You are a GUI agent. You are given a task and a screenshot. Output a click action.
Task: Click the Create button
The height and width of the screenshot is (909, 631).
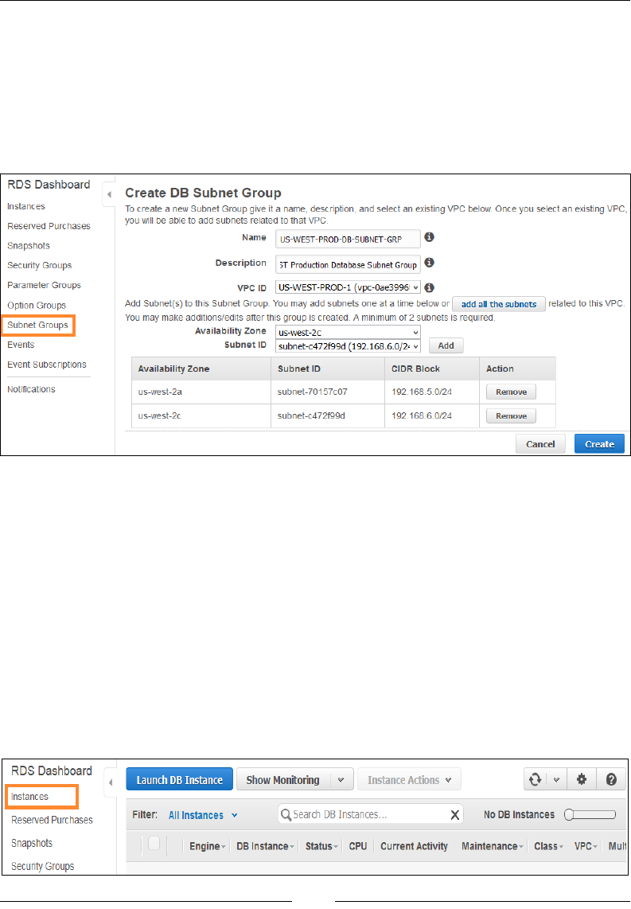(x=600, y=444)
